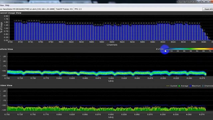The height and width of the screenshot is (120, 213).
Task: Click the Channels legend entry
Action: coord(207,86)
